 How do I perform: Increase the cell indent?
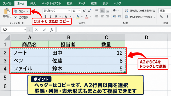[119, 17]
